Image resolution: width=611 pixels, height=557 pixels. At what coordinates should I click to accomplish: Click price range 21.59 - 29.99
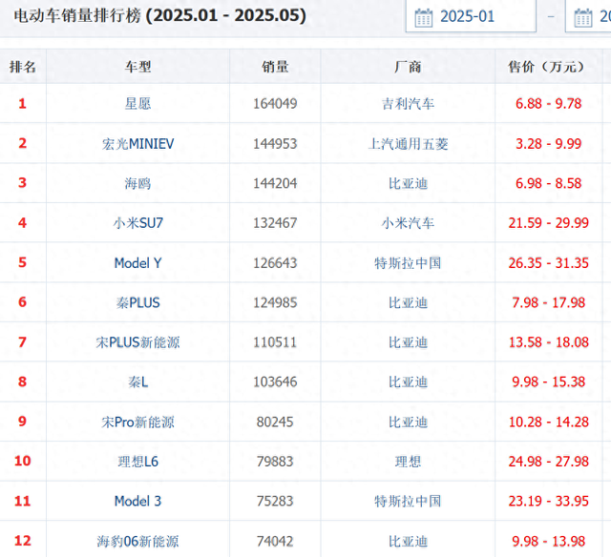[x=549, y=223]
